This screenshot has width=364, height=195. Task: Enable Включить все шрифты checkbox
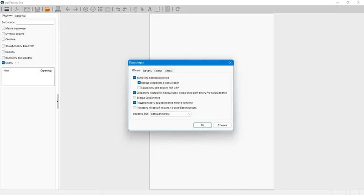3,58
